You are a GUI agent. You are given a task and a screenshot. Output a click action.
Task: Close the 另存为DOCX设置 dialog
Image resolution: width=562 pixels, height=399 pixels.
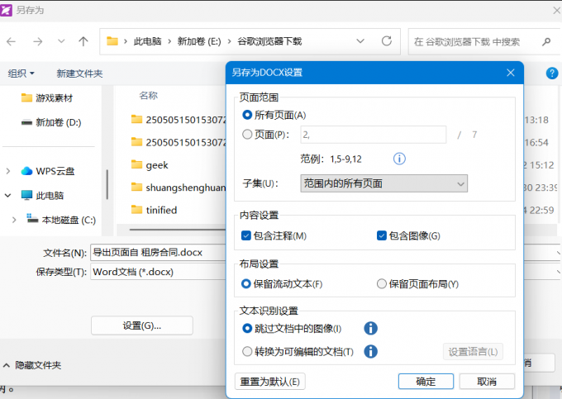511,73
